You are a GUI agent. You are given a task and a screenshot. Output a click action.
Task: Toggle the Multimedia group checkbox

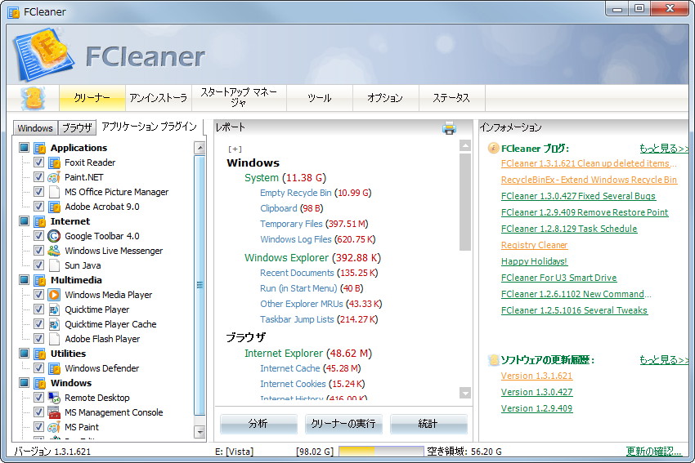(x=24, y=280)
